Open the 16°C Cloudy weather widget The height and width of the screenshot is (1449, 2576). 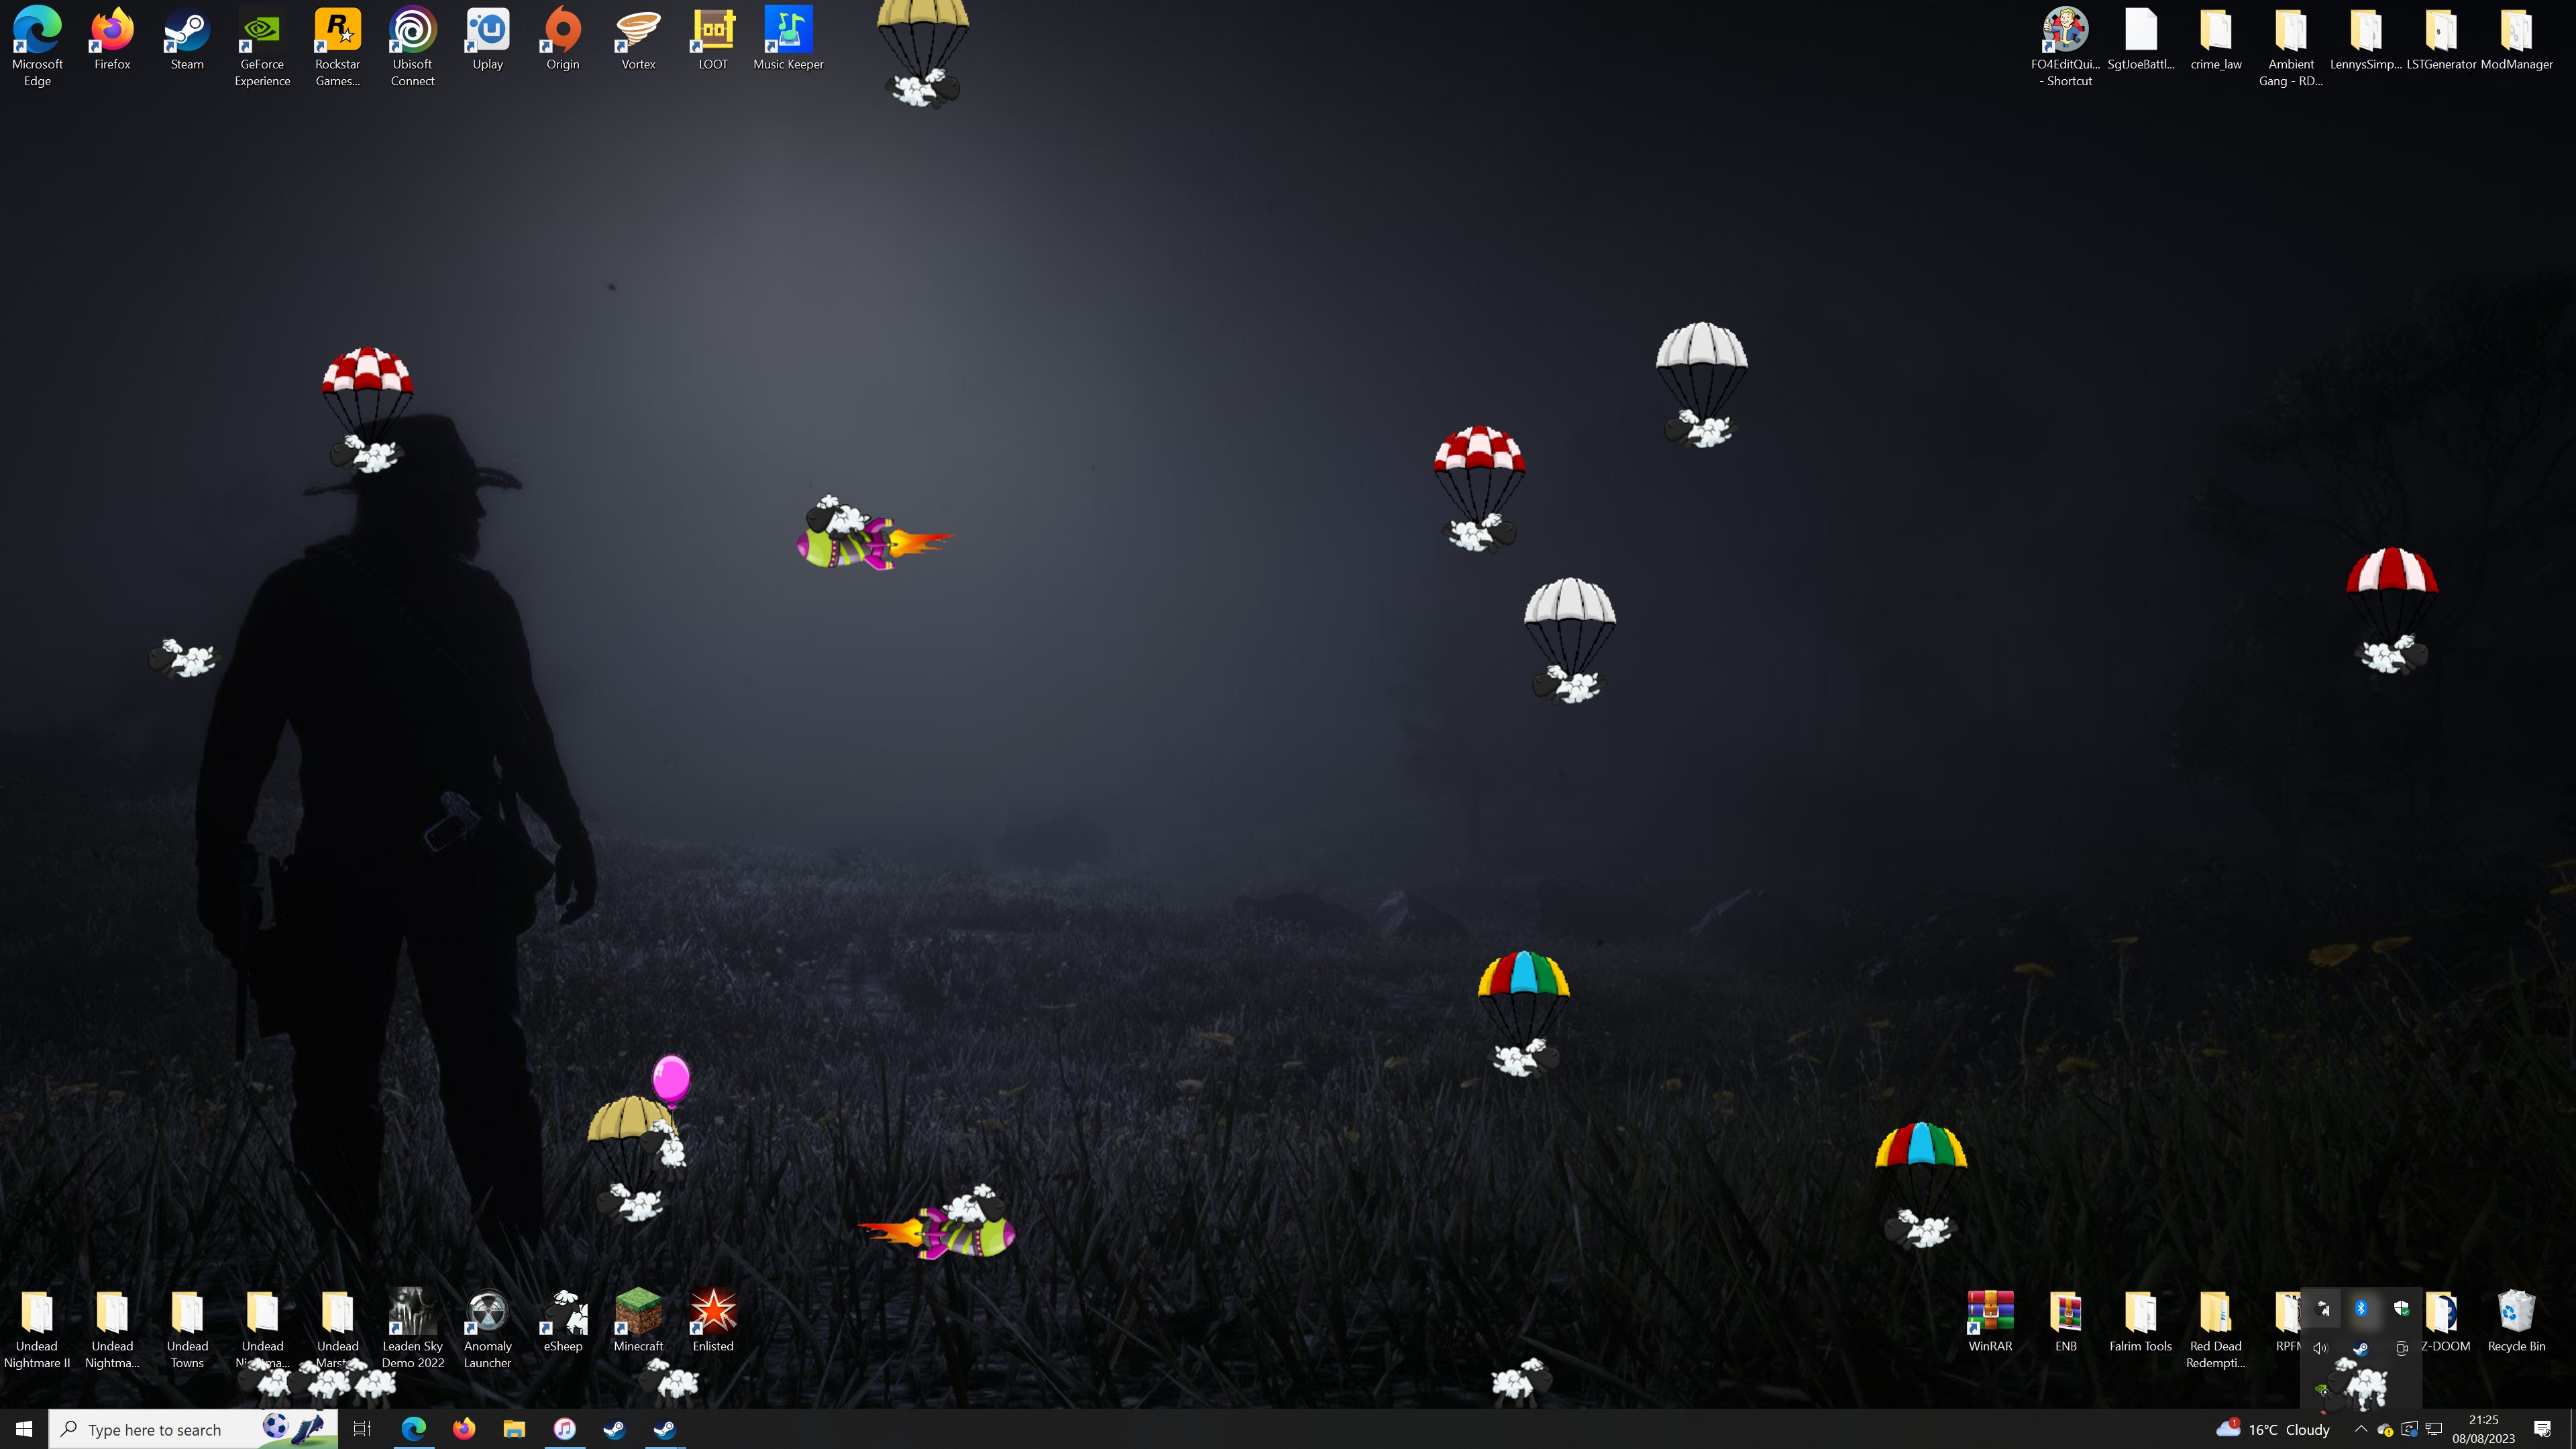(2273, 1429)
